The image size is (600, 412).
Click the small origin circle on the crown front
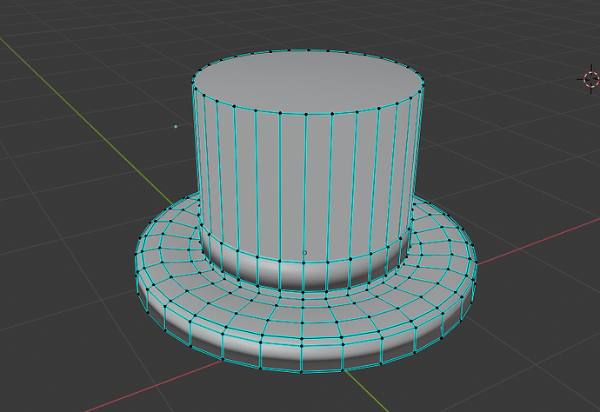coord(304,253)
